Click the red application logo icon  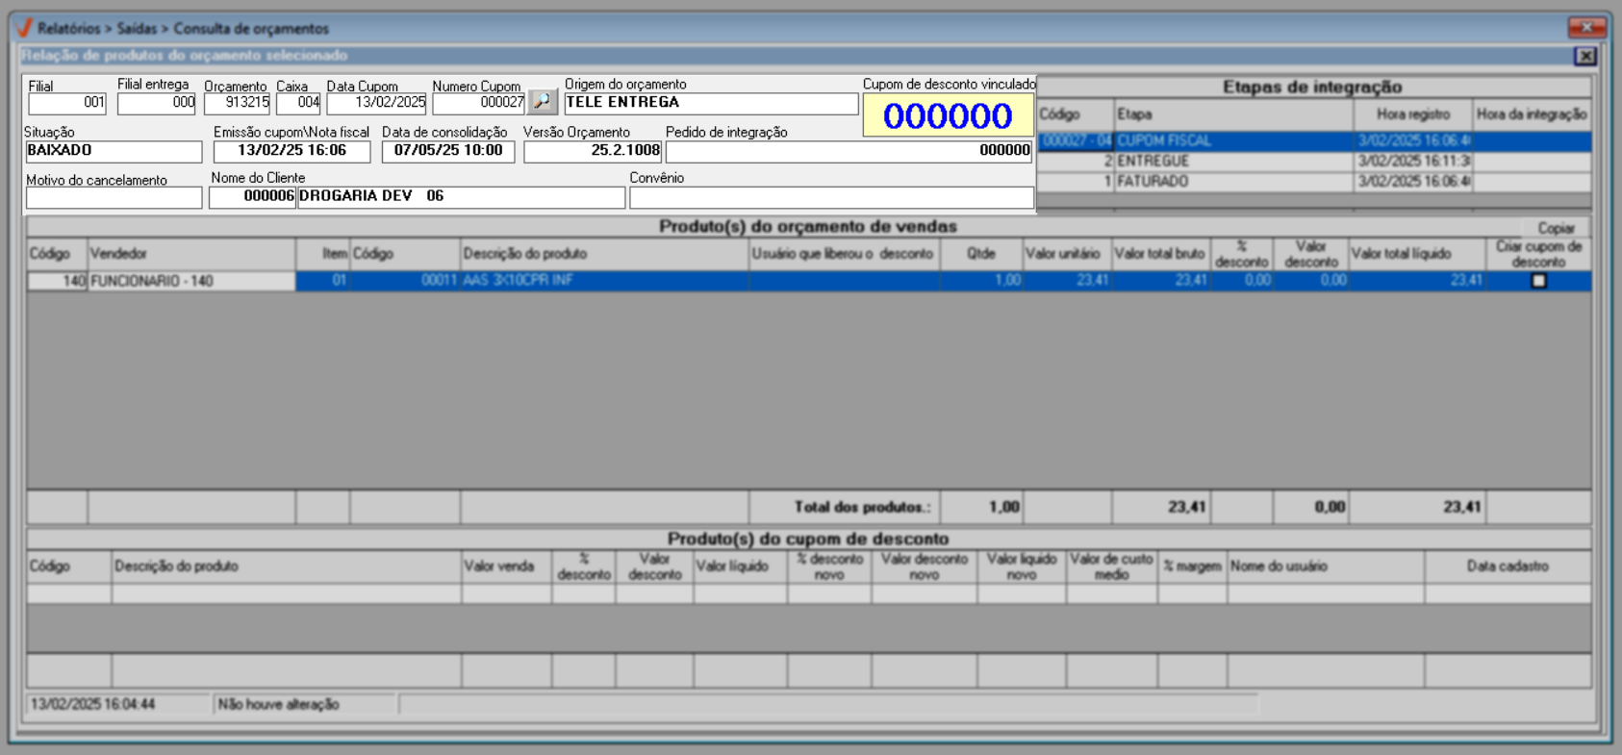click(x=25, y=28)
